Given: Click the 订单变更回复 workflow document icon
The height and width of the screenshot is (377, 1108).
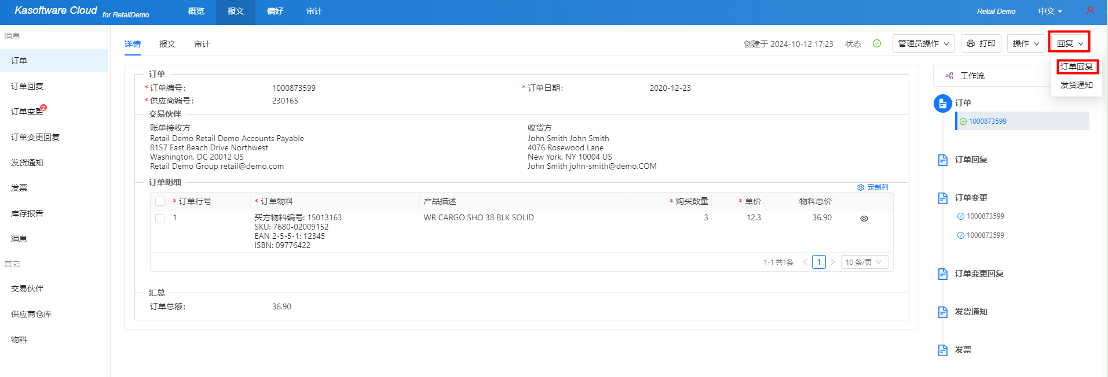Looking at the screenshot, I should pyautogui.click(x=942, y=274).
